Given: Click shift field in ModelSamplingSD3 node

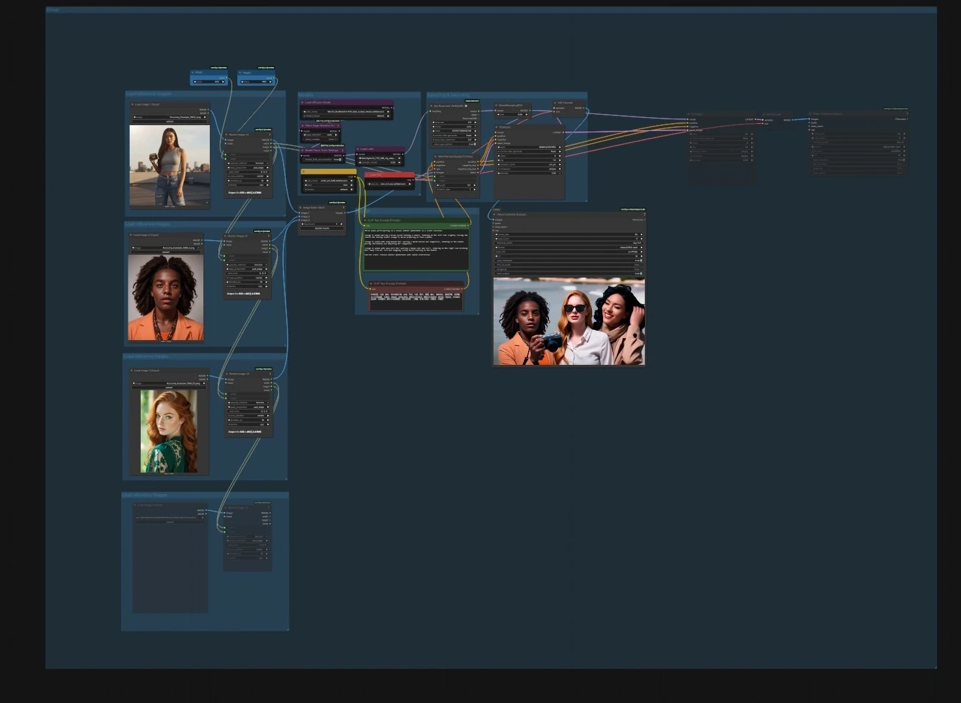Looking at the screenshot, I should [512, 114].
